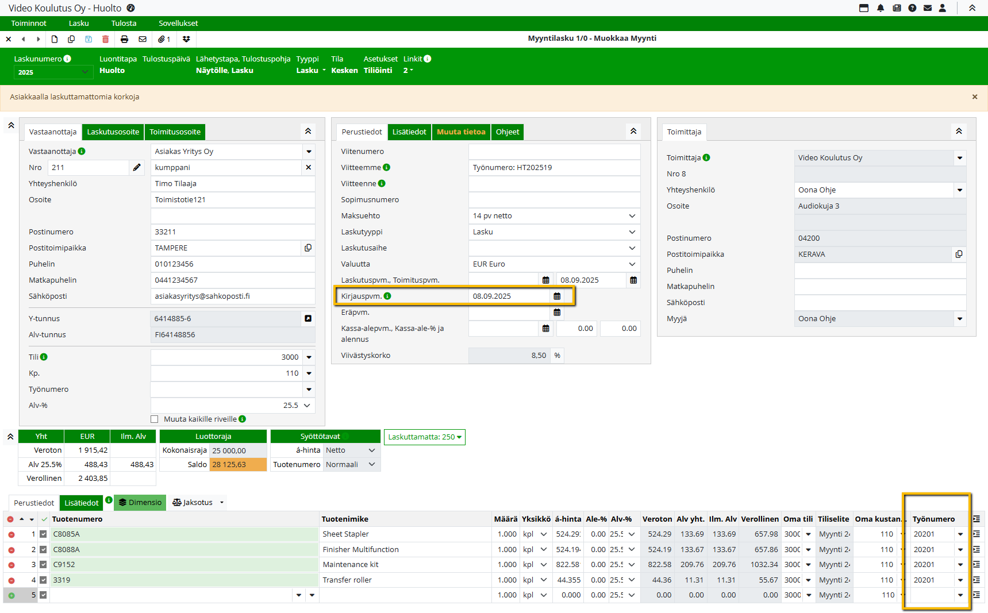Click the red trash delete icon
Viewport: 988px width, 613px height.
(x=105, y=39)
